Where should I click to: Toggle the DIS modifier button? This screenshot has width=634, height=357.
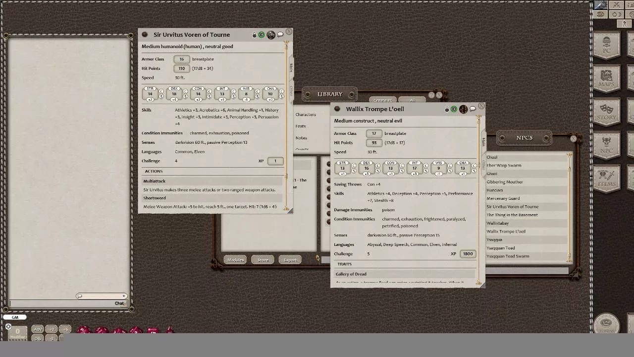[x=38, y=338]
